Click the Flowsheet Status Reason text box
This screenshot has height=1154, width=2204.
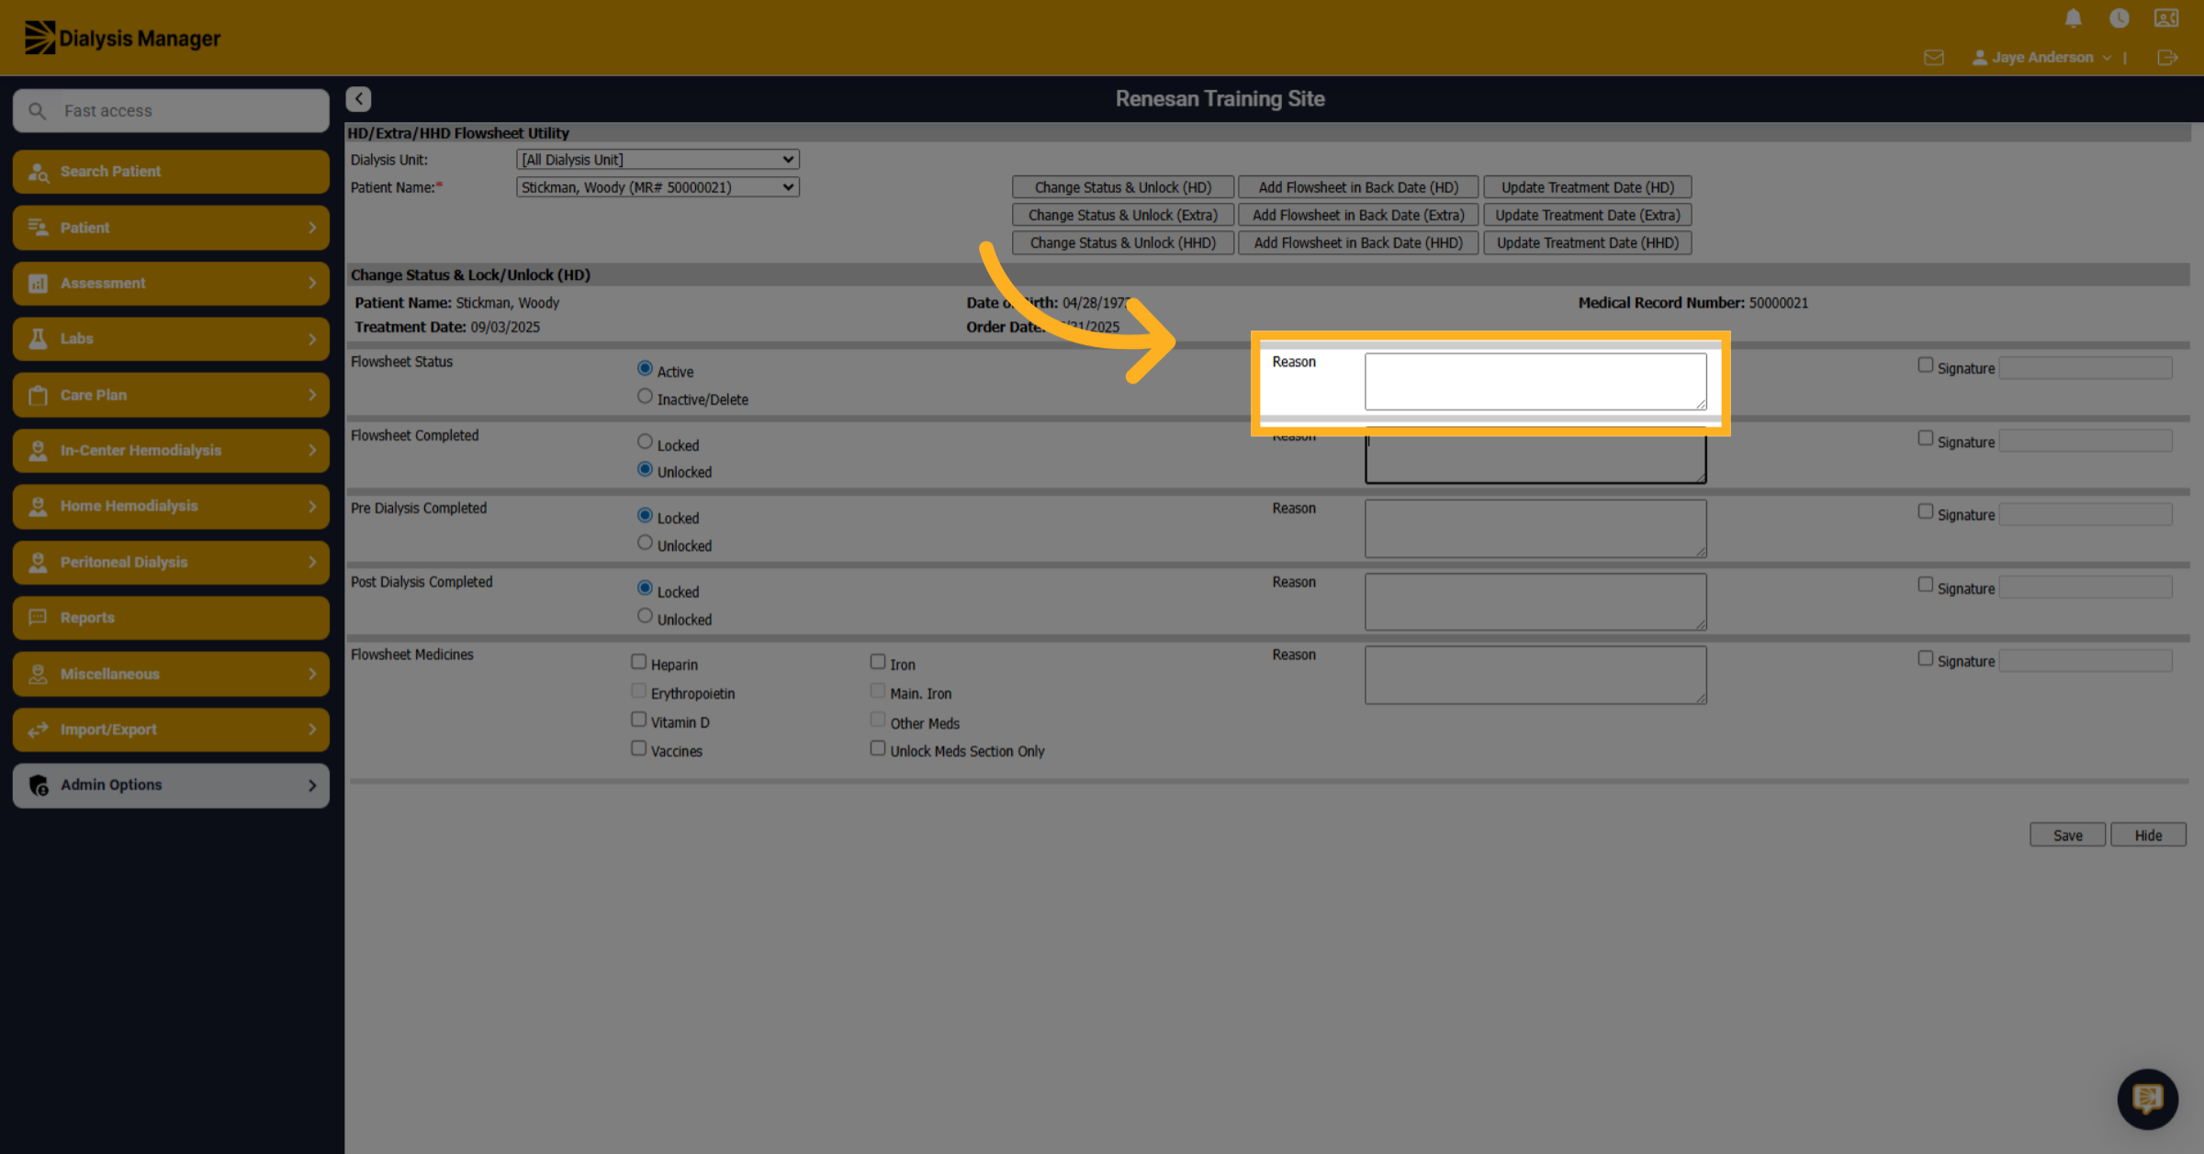(1535, 381)
